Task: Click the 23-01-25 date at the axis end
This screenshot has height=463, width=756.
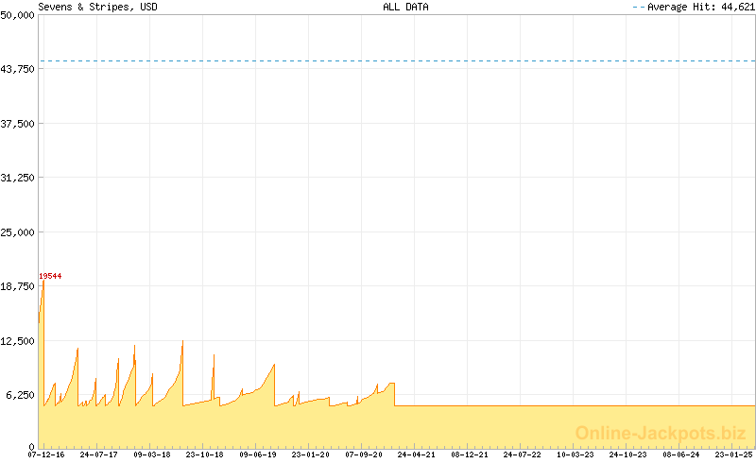Action: tap(732, 454)
